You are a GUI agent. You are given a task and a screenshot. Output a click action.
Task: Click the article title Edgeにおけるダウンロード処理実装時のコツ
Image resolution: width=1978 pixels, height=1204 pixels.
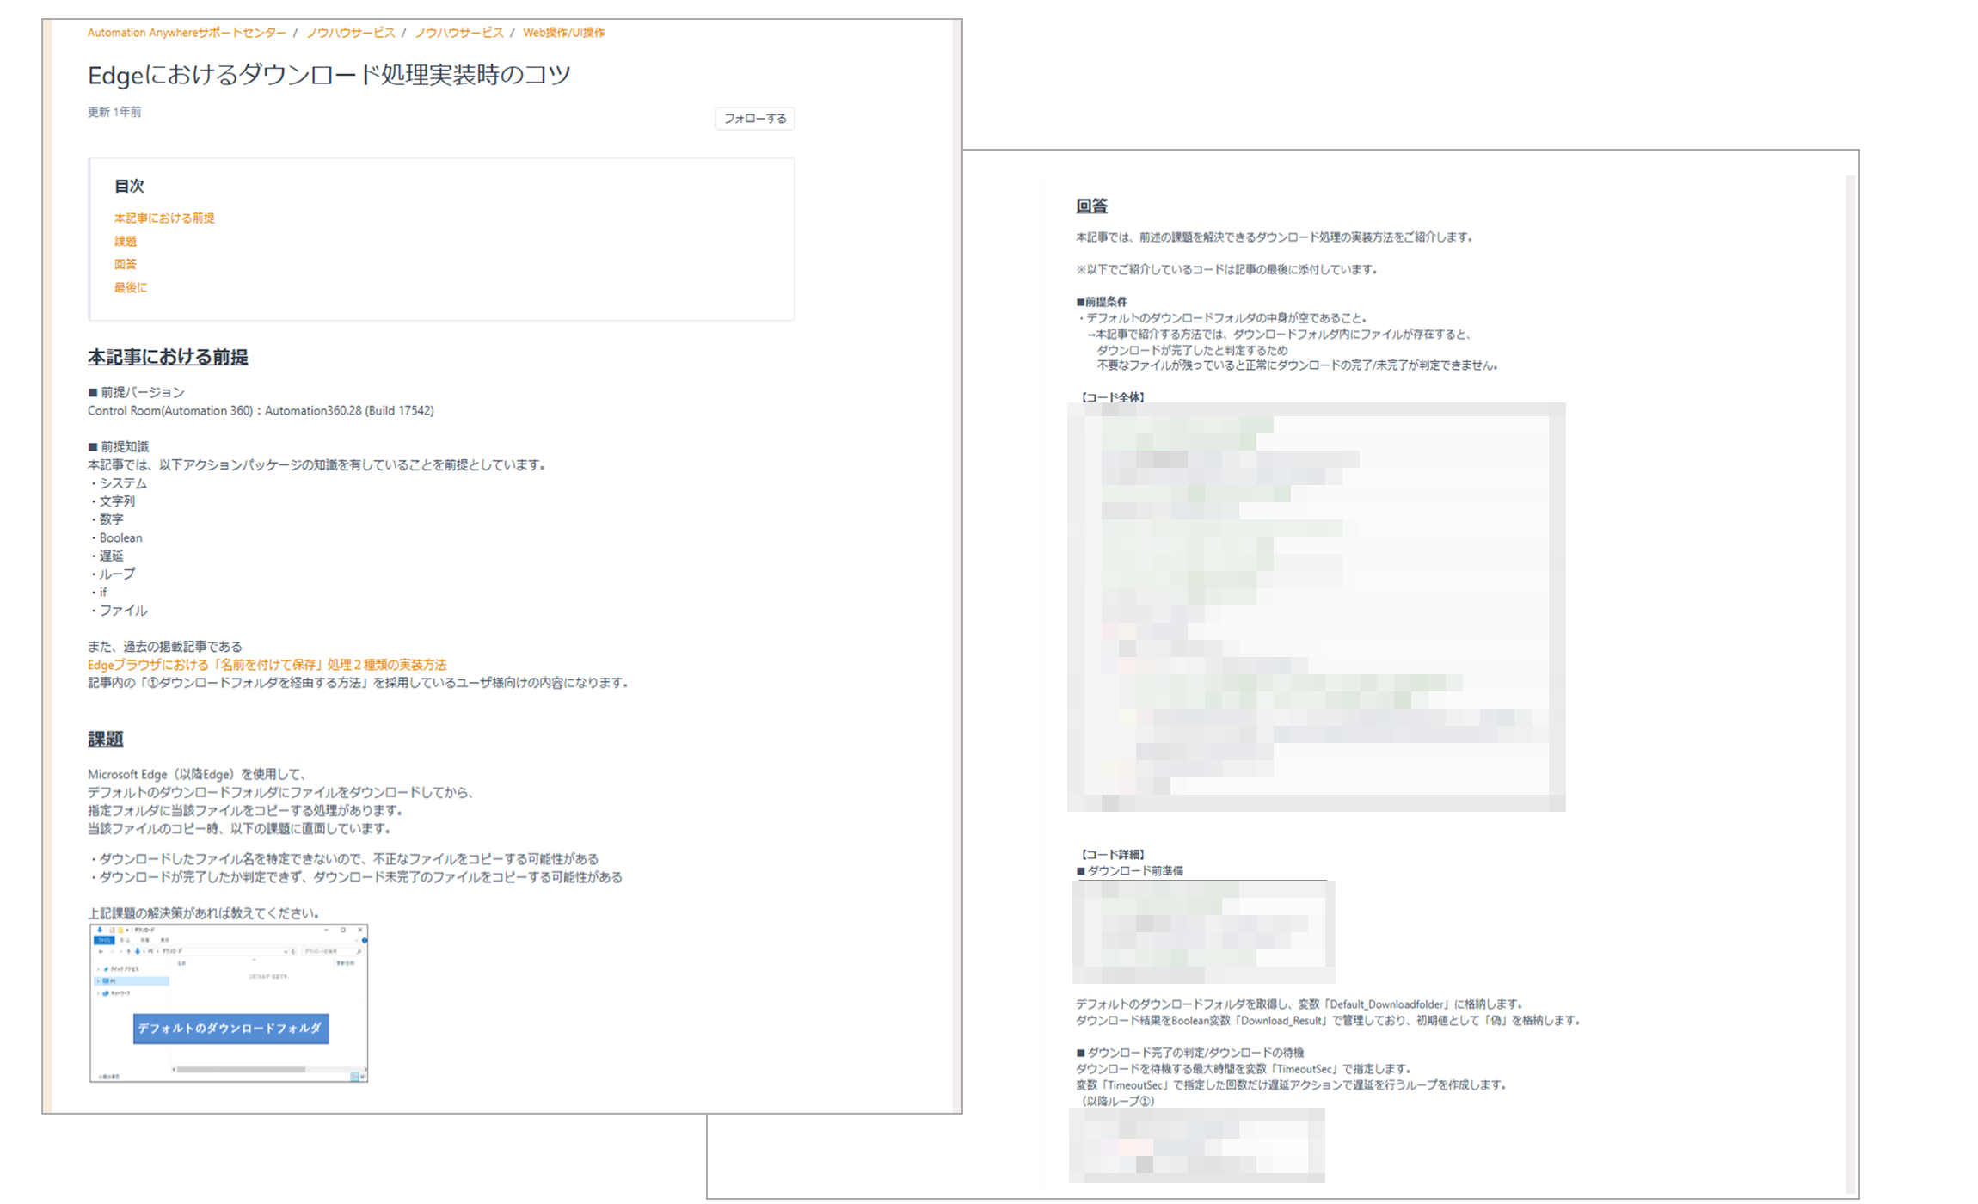[329, 76]
